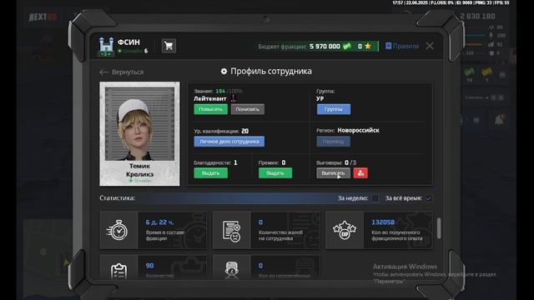Click the Новороссийск region text
The width and height of the screenshot is (534, 300).
[358, 130]
